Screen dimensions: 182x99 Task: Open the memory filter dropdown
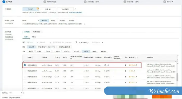[x=45, y=42]
